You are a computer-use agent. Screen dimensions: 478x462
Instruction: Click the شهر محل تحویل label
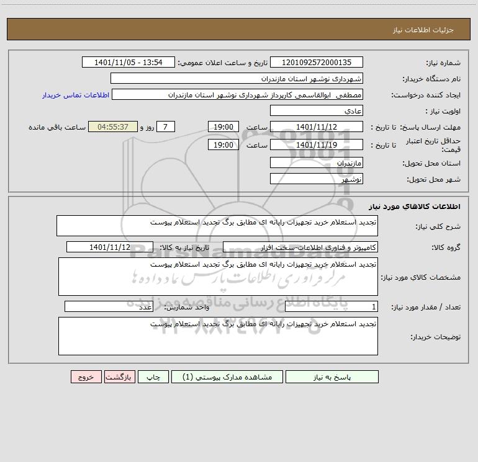coord(434,179)
